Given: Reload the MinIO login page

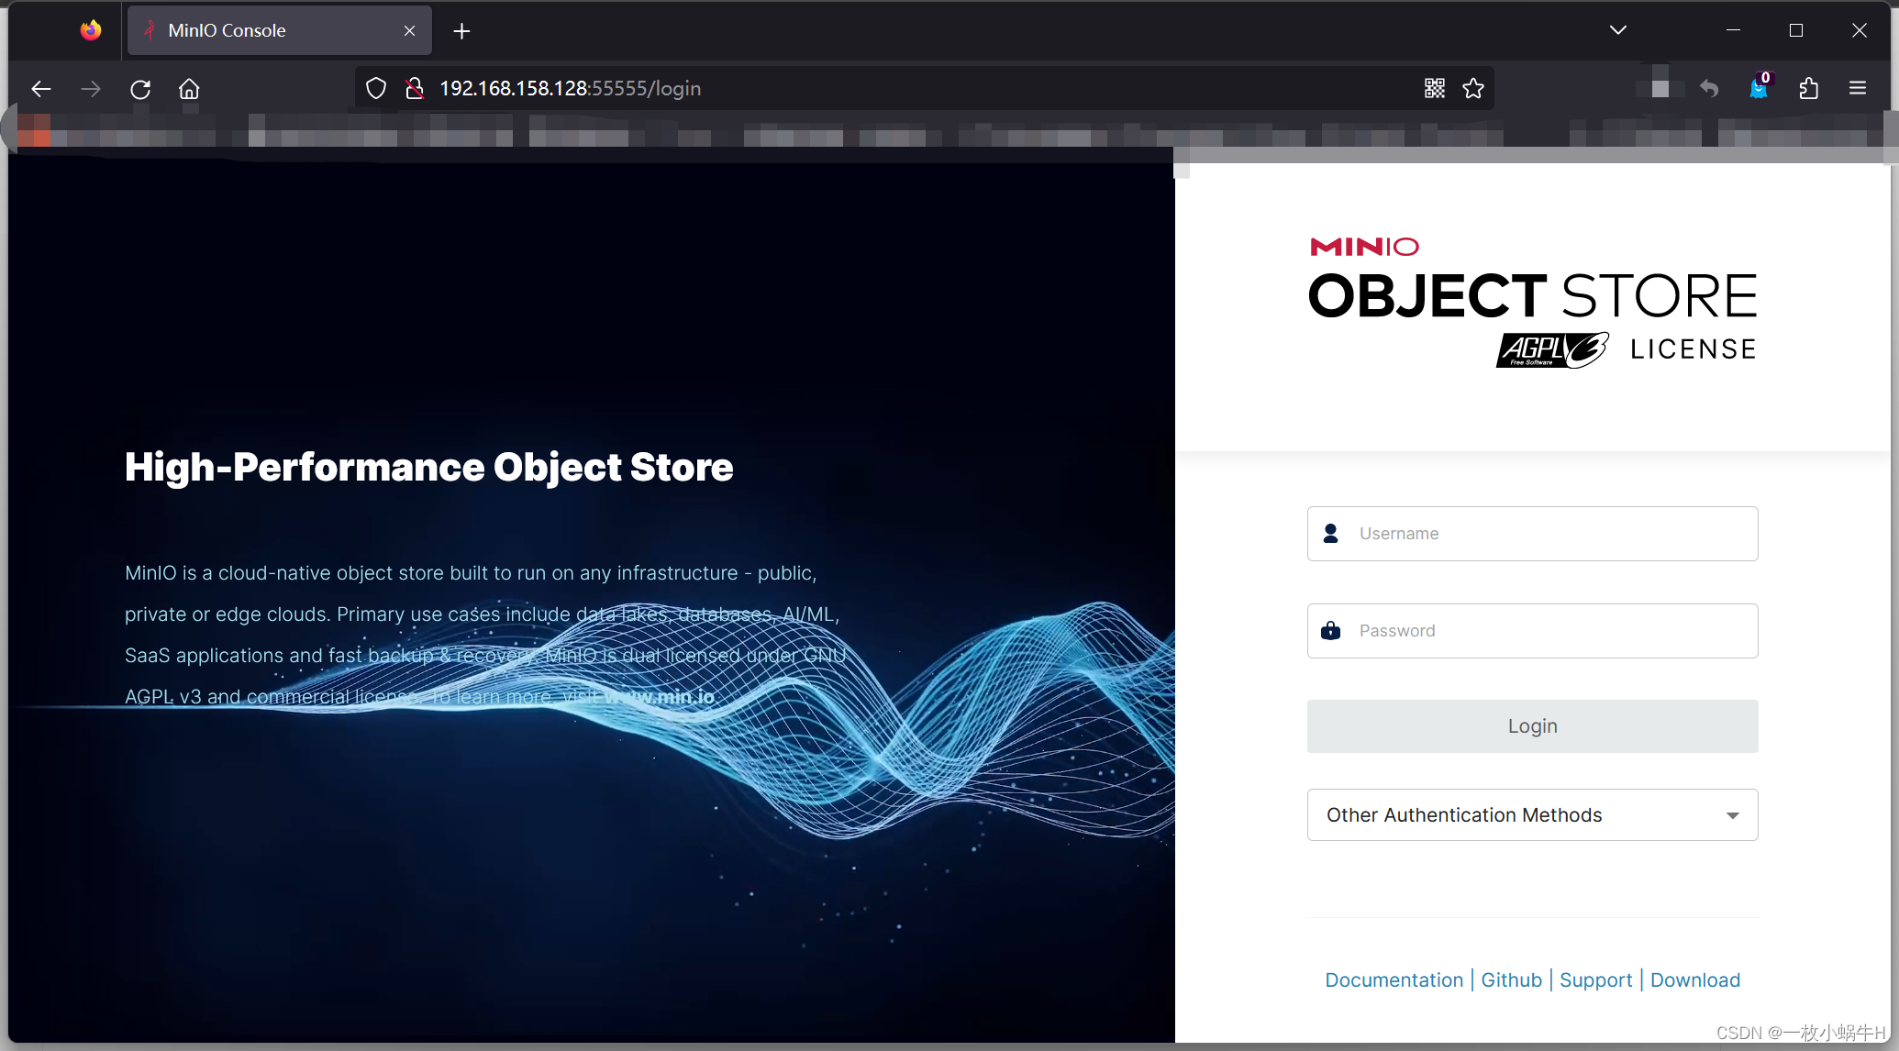Looking at the screenshot, I should [140, 89].
